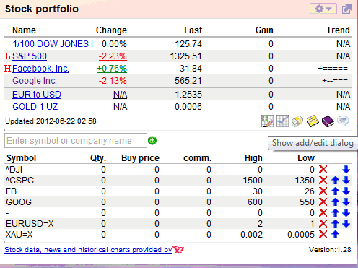Focus the symbol or company name field
358x268 pixels.
76,141
